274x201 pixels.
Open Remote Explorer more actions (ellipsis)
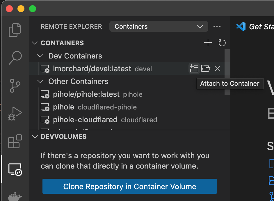(x=217, y=26)
